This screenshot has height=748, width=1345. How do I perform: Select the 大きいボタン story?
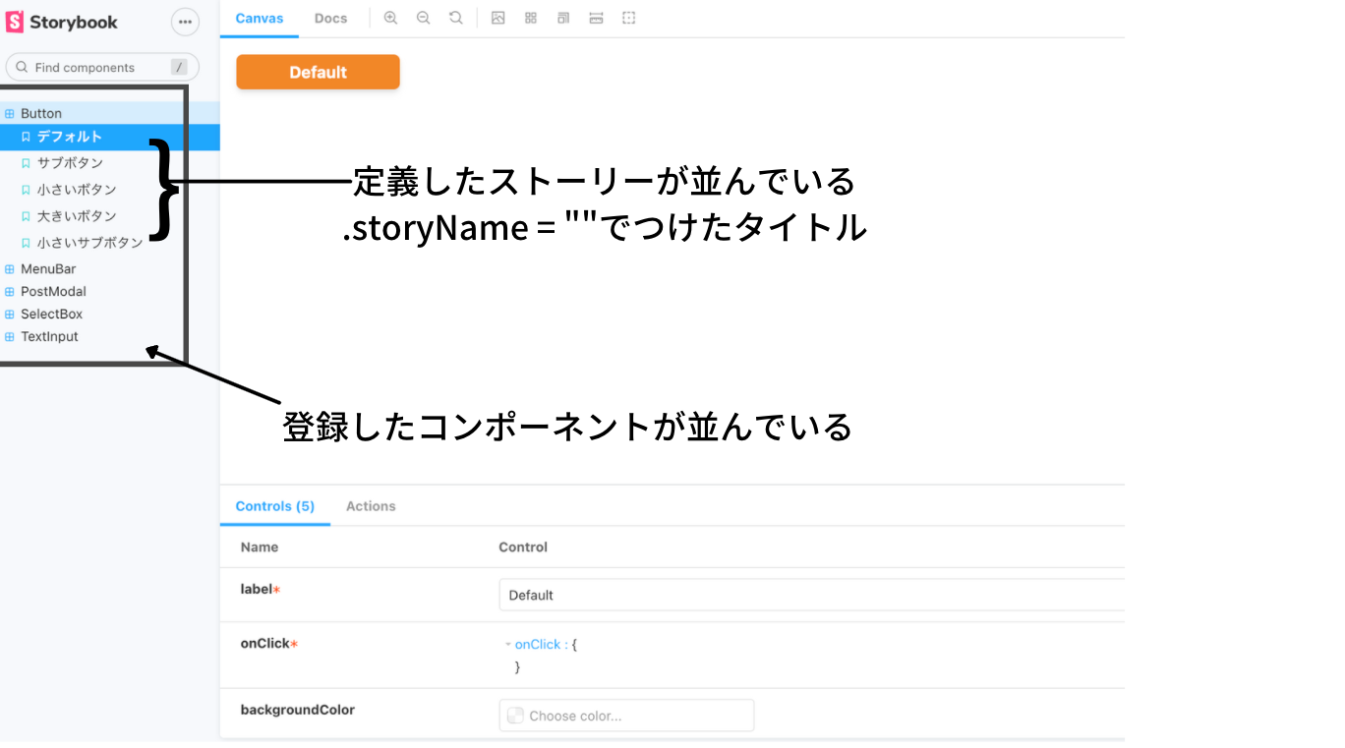point(77,216)
